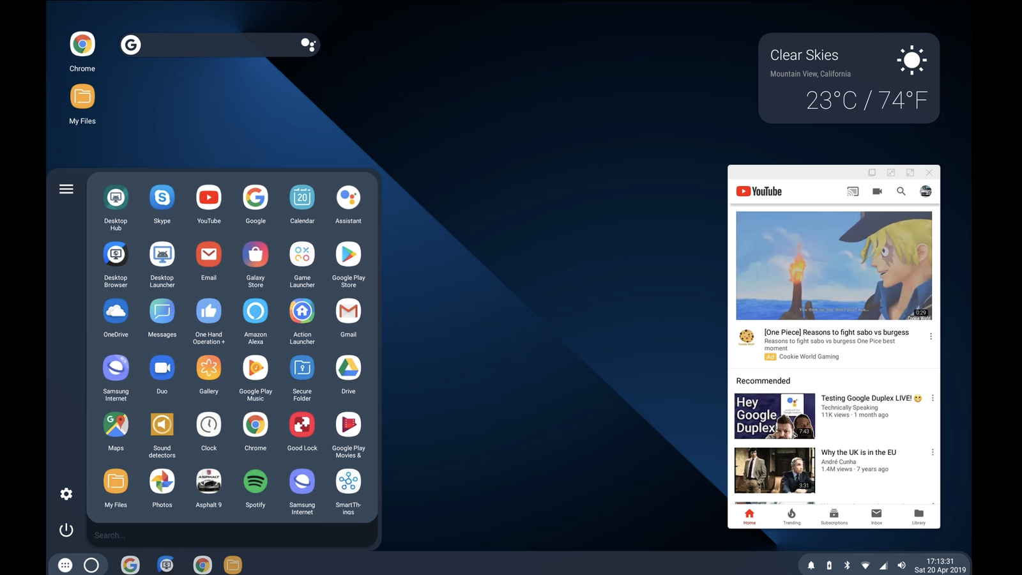Launch the Skype app
This screenshot has height=575, width=1022.
[x=162, y=198]
